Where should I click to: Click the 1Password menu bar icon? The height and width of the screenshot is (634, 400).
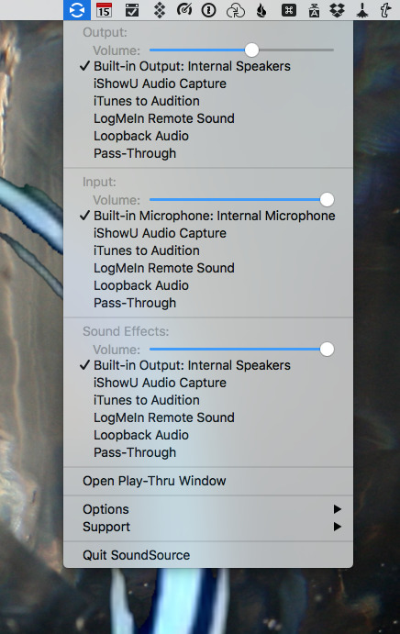click(208, 10)
